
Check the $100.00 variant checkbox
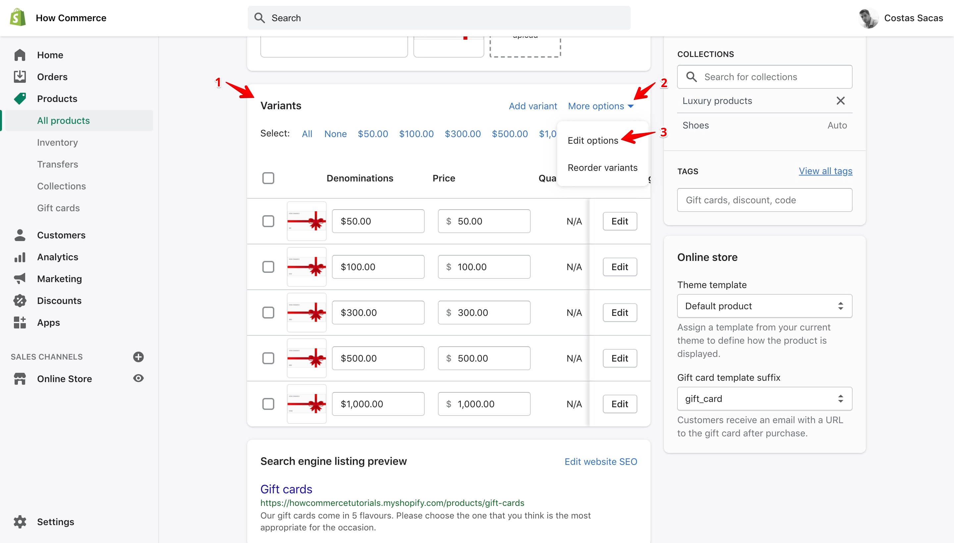268,267
